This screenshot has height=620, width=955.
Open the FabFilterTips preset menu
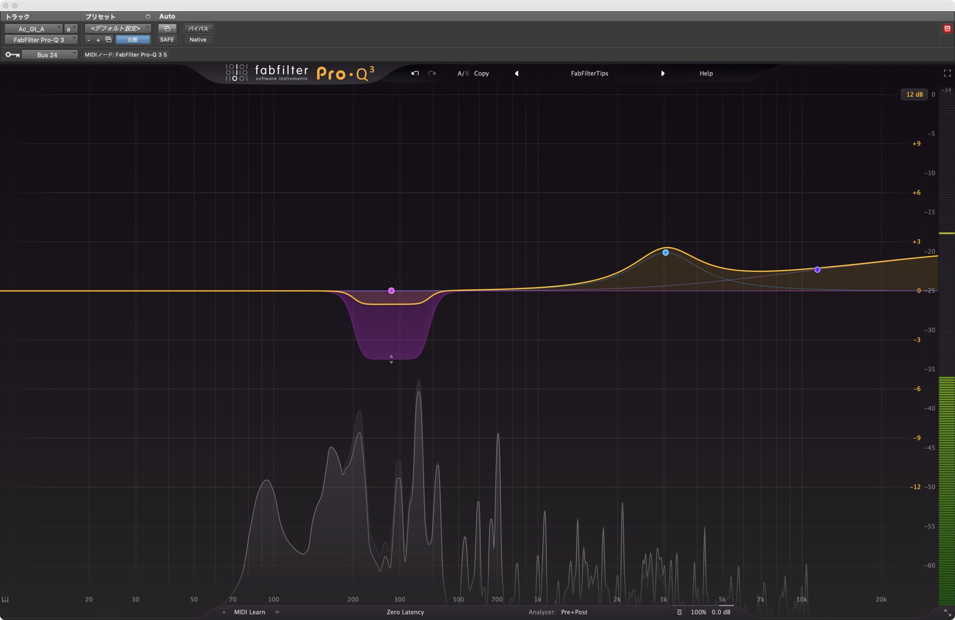coord(589,73)
